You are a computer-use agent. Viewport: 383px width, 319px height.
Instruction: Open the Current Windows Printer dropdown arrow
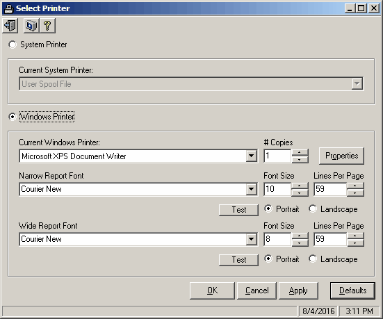pos(251,156)
